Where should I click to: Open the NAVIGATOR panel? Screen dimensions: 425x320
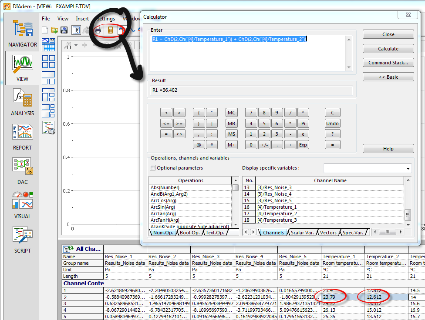coord(23,33)
